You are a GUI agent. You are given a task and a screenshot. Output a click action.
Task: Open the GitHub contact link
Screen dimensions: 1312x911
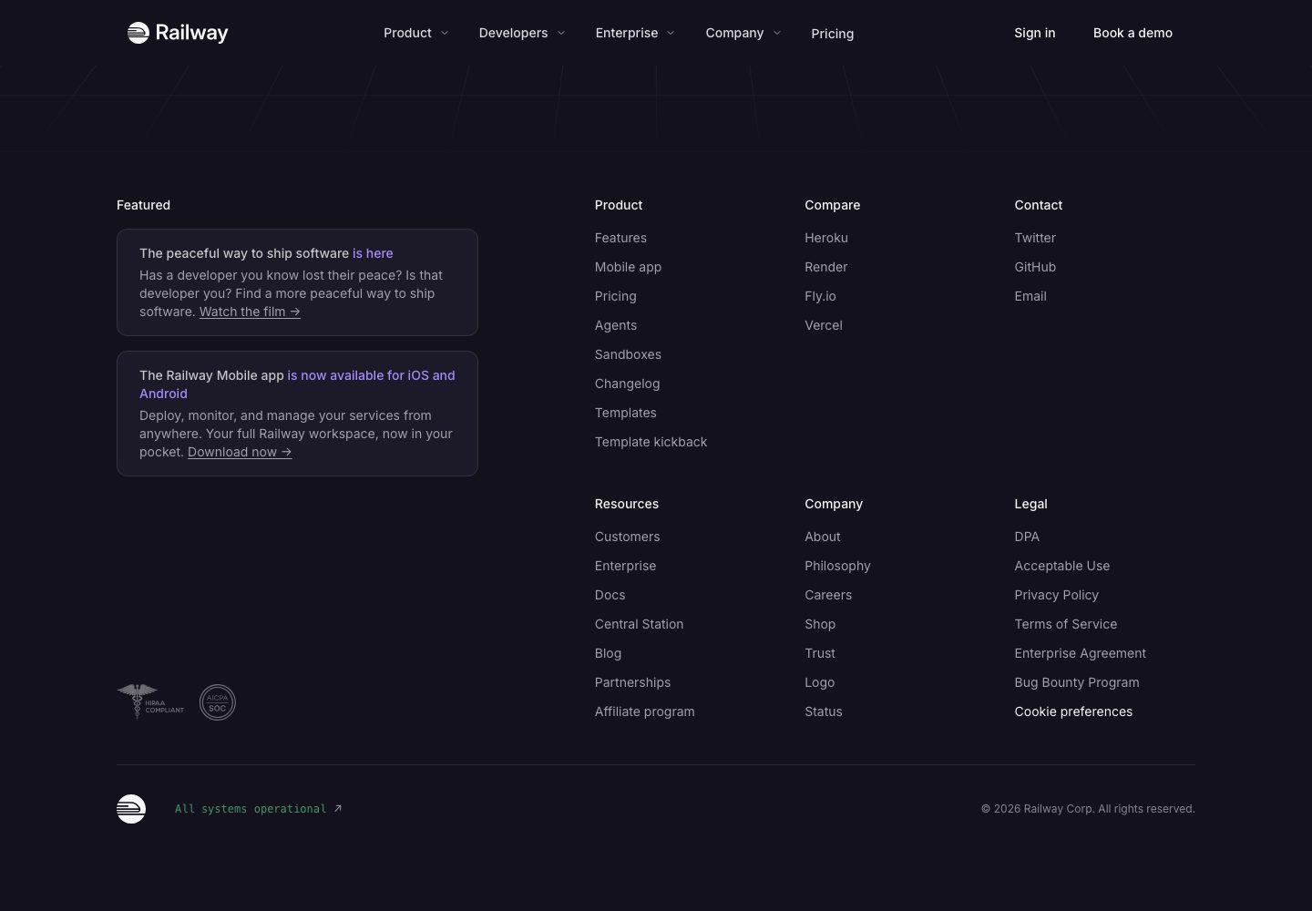(1035, 267)
